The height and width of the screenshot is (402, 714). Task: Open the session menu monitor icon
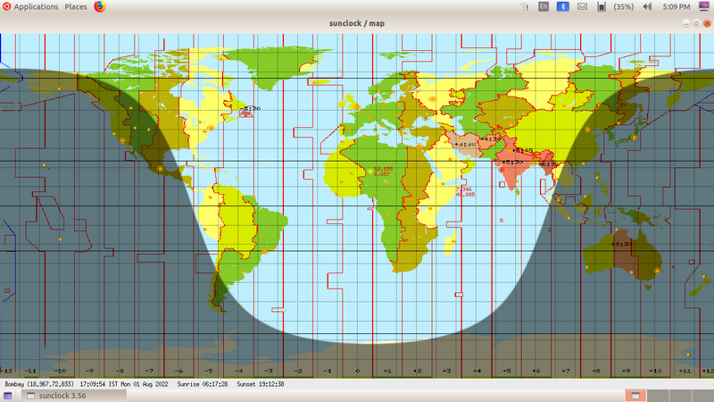(703, 6)
